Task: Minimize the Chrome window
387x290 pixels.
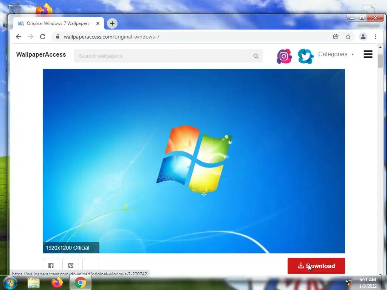Action: click(x=352, y=18)
